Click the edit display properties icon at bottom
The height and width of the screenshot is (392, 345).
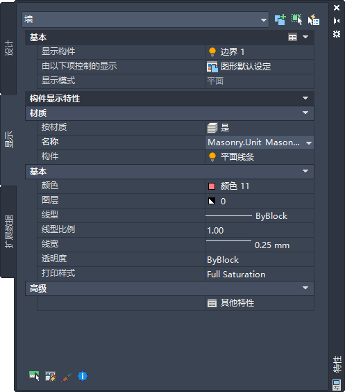[50, 376]
